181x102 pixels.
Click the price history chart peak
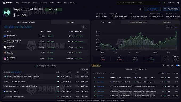click(176, 31)
